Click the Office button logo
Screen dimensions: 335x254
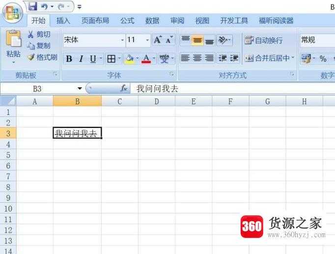(x=12, y=13)
